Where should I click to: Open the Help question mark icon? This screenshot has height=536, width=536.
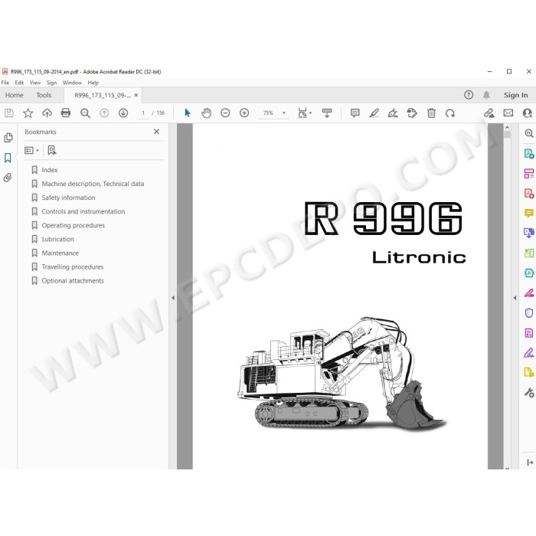click(x=469, y=95)
